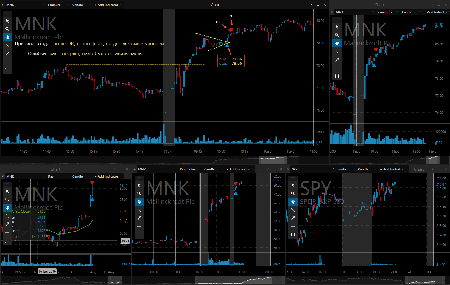
Task: Open the Day interval dropdown
Action: (x=58, y=176)
